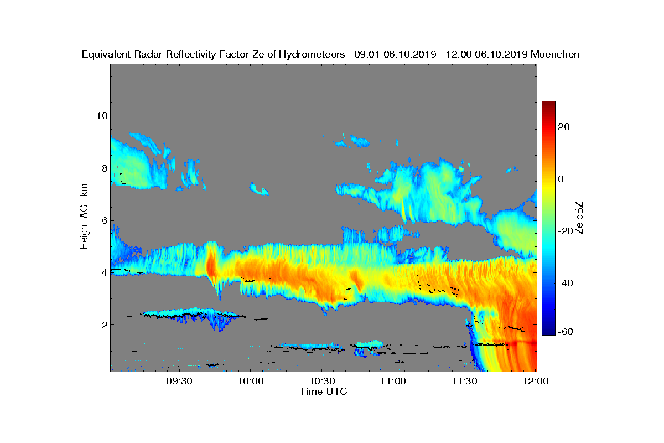This screenshot has width=664, height=443.
Task: Click the 10:30 time tick label
Action: [x=321, y=382]
